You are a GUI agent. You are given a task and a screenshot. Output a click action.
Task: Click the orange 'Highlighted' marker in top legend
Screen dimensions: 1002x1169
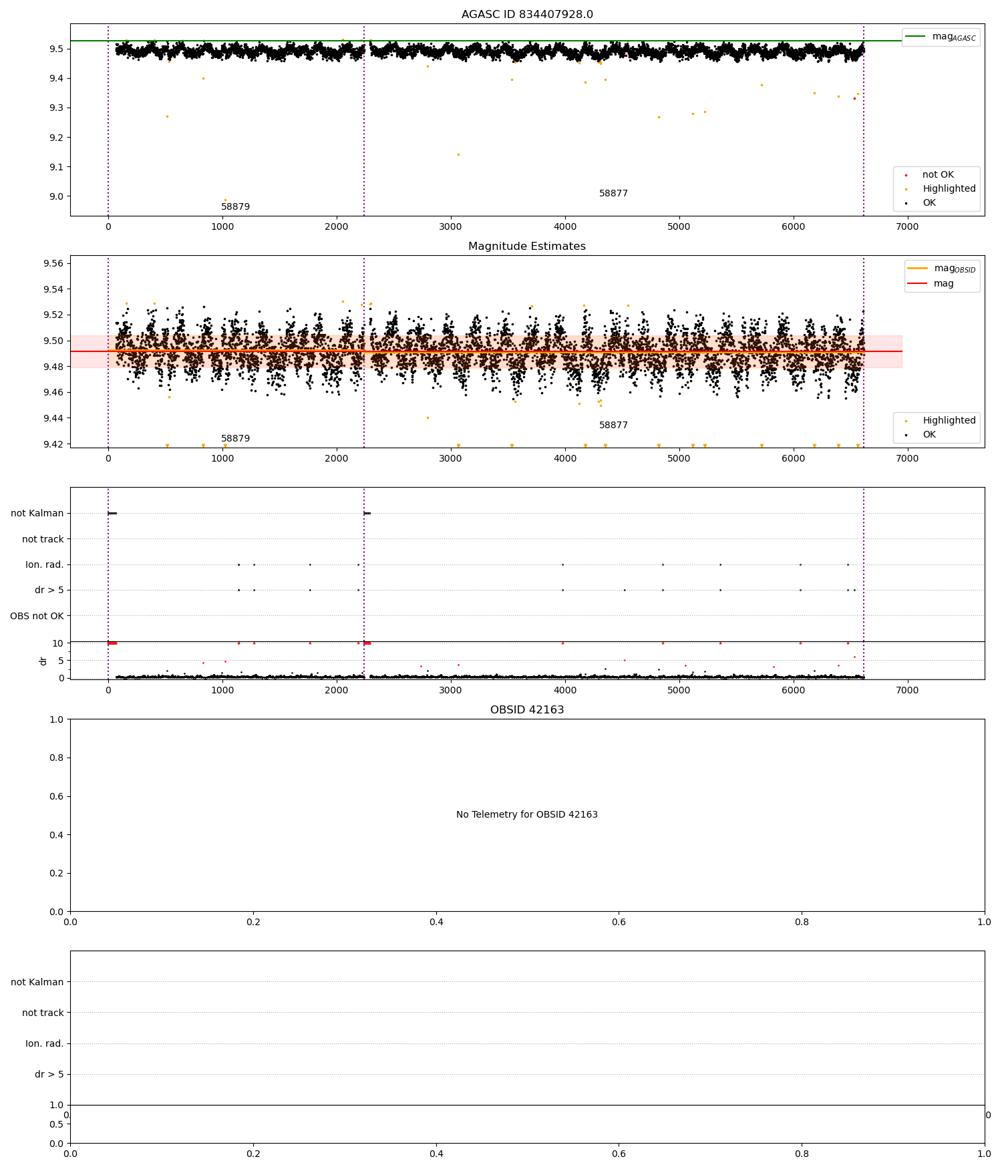[906, 189]
